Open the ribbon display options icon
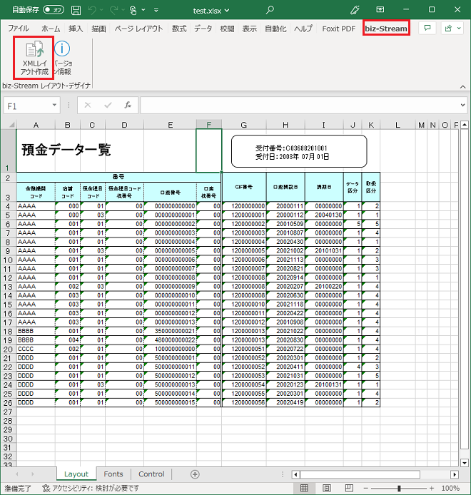This screenshot has height=495, width=471. 380,10
